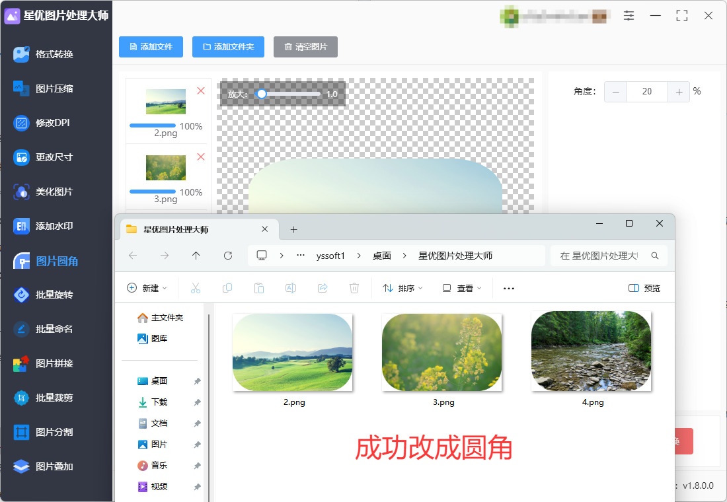The width and height of the screenshot is (727, 502).
Task: Select 图库 in Explorer navigation pane
Action: point(153,338)
